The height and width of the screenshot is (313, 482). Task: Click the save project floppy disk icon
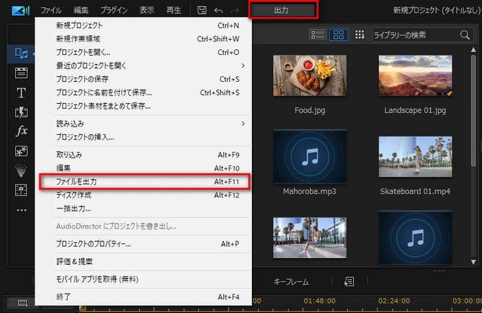point(202,10)
